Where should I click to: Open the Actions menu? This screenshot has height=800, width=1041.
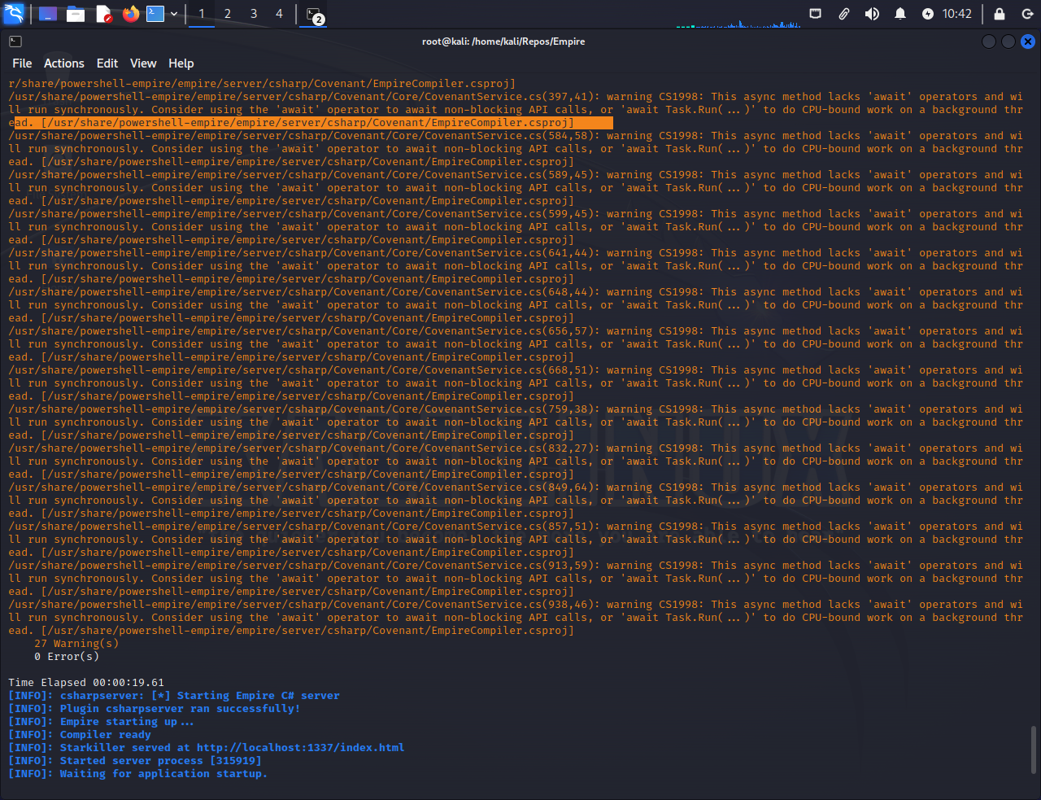[x=64, y=63]
